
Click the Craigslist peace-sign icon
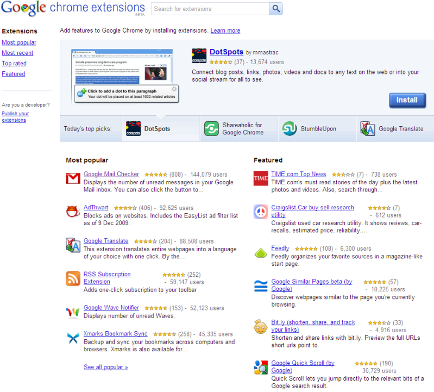(261, 211)
